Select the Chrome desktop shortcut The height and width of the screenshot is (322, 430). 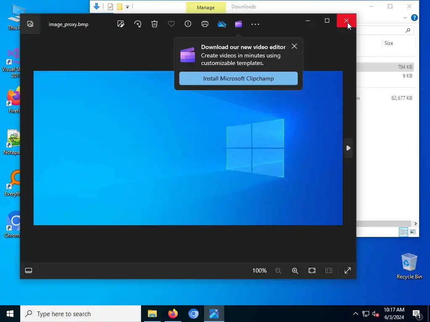click(12, 225)
